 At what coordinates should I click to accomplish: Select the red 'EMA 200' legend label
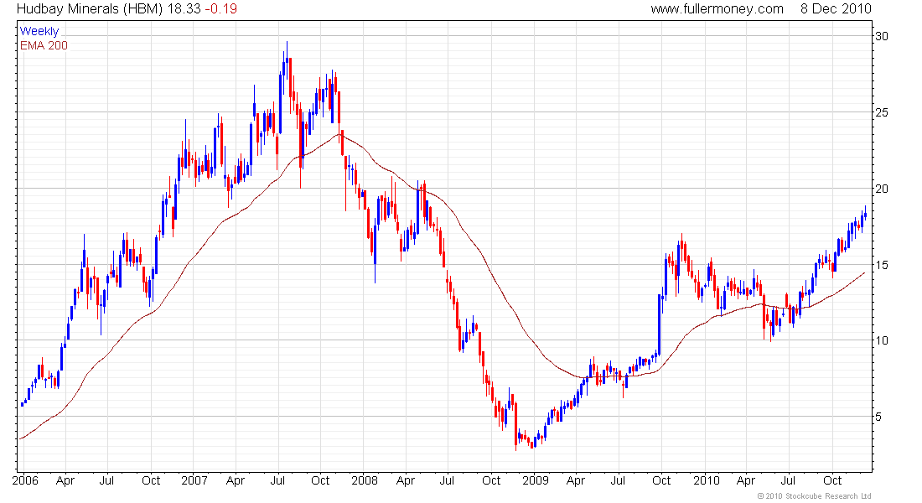[x=44, y=45]
